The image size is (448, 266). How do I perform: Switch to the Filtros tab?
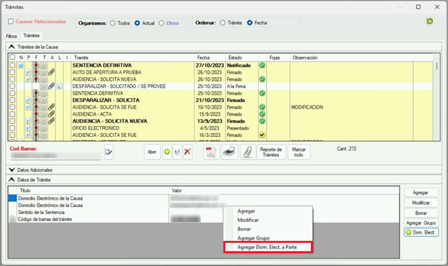point(12,36)
